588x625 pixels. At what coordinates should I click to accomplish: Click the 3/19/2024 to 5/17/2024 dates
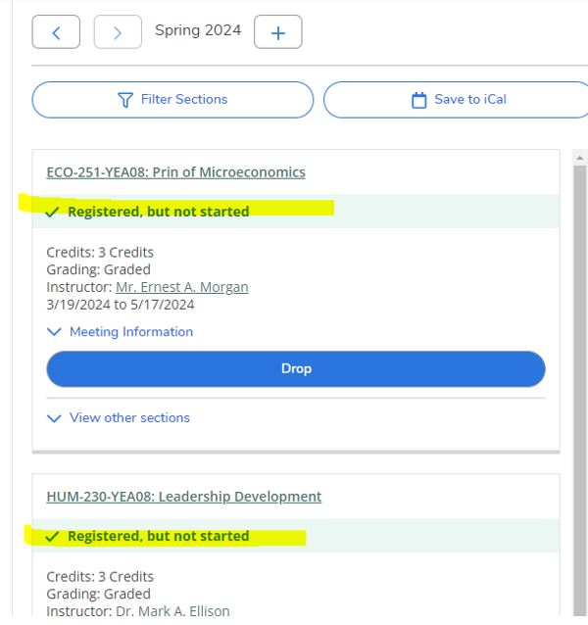click(x=121, y=305)
